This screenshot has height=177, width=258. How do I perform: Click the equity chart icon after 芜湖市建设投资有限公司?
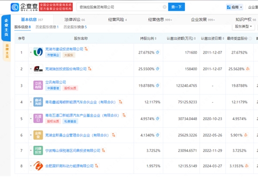click(x=86, y=49)
